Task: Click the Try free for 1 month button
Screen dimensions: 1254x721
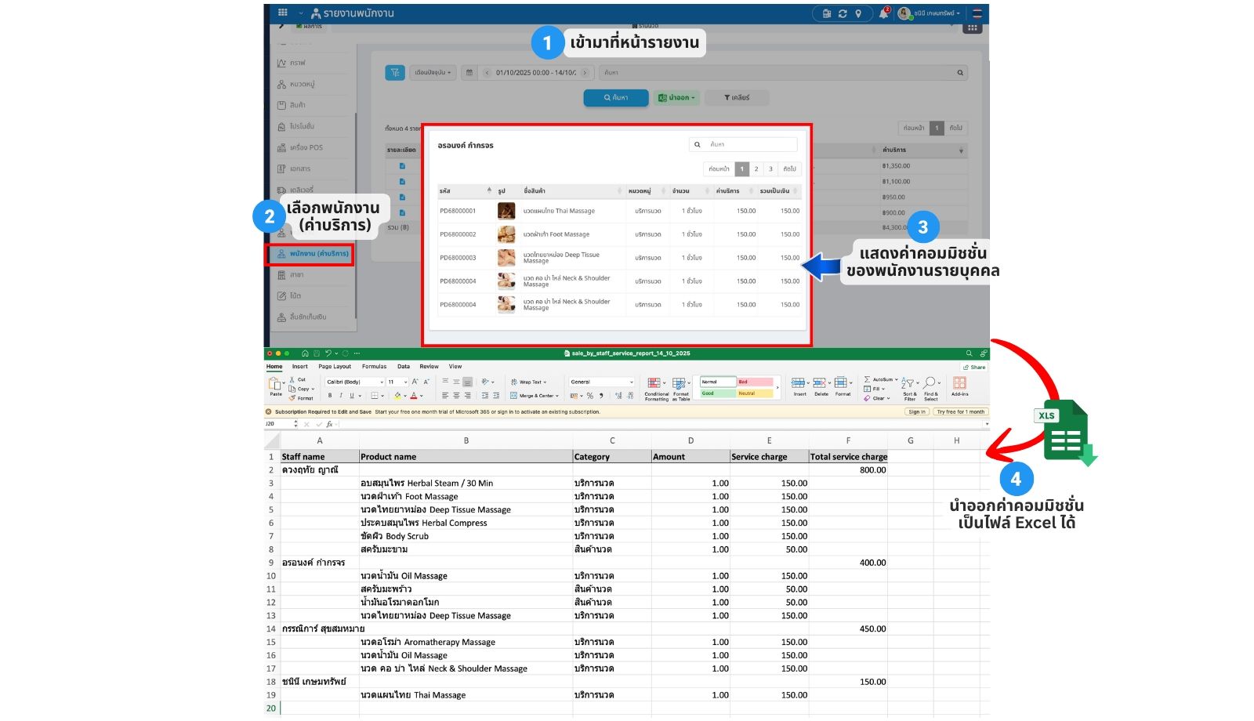Action: point(960,411)
